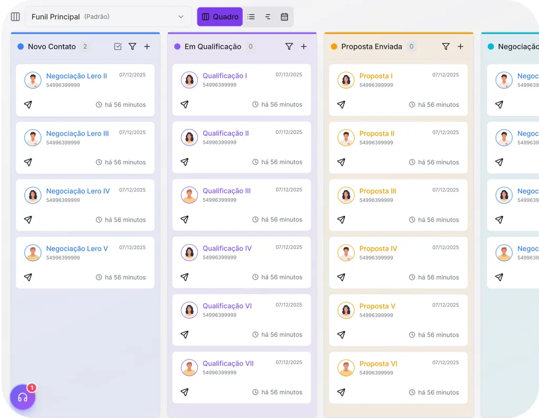
Task: Send message from Negociação Lero III card
Action: pos(28,162)
